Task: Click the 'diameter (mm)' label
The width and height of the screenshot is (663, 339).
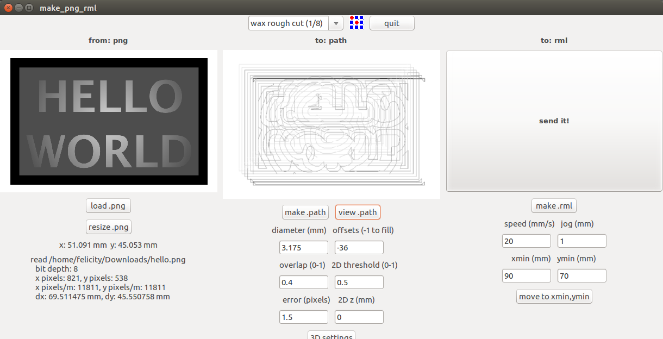Action: [300, 230]
